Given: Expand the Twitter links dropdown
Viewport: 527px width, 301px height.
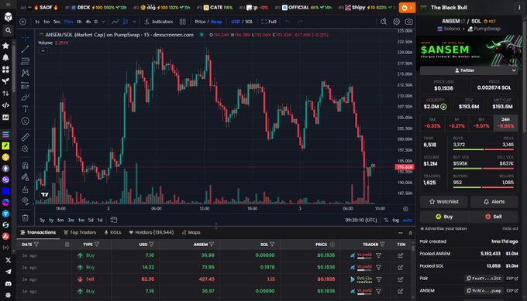Looking at the screenshot, I should [514, 70].
